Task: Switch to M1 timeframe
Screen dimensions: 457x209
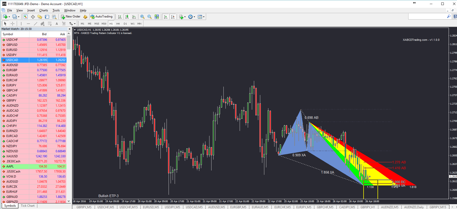Action: pos(83,24)
